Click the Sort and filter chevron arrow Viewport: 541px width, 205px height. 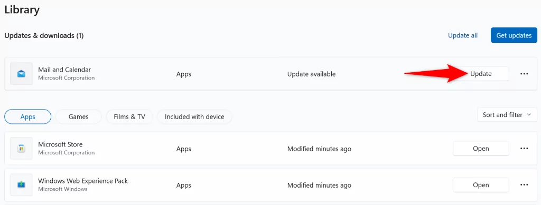coord(529,115)
